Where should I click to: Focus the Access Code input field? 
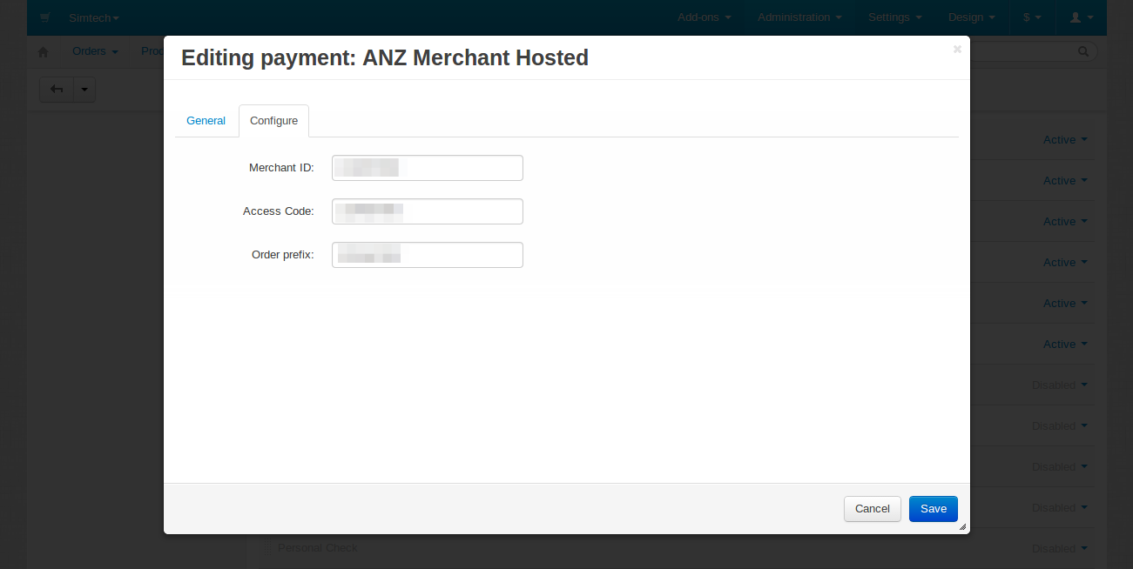428,211
